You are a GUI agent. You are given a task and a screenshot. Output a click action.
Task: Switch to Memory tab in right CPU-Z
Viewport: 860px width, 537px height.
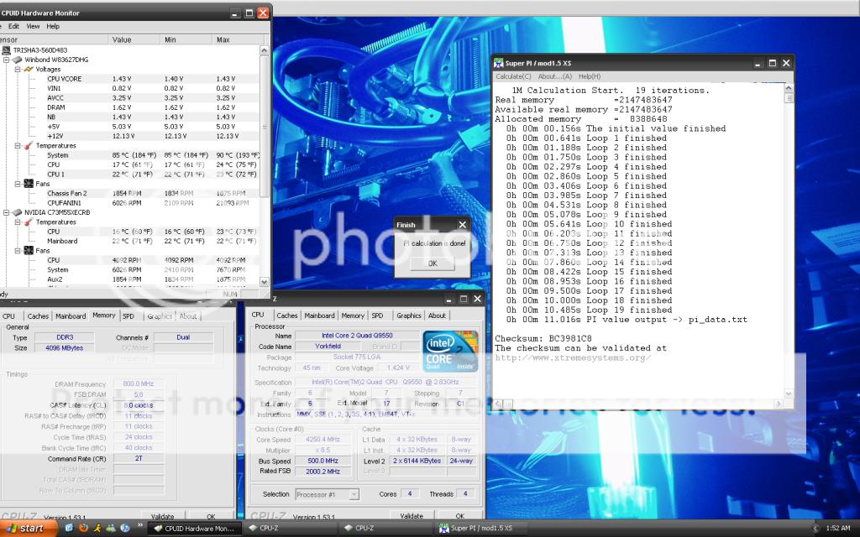pyautogui.click(x=353, y=315)
